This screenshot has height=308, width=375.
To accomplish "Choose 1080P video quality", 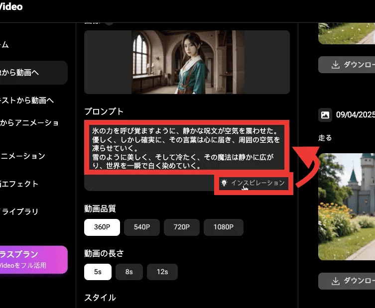I will [224, 227].
